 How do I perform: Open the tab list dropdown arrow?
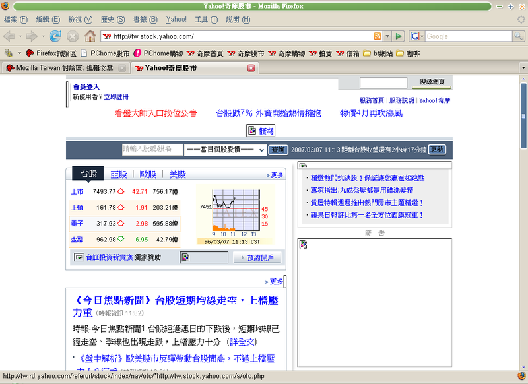coord(523,68)
